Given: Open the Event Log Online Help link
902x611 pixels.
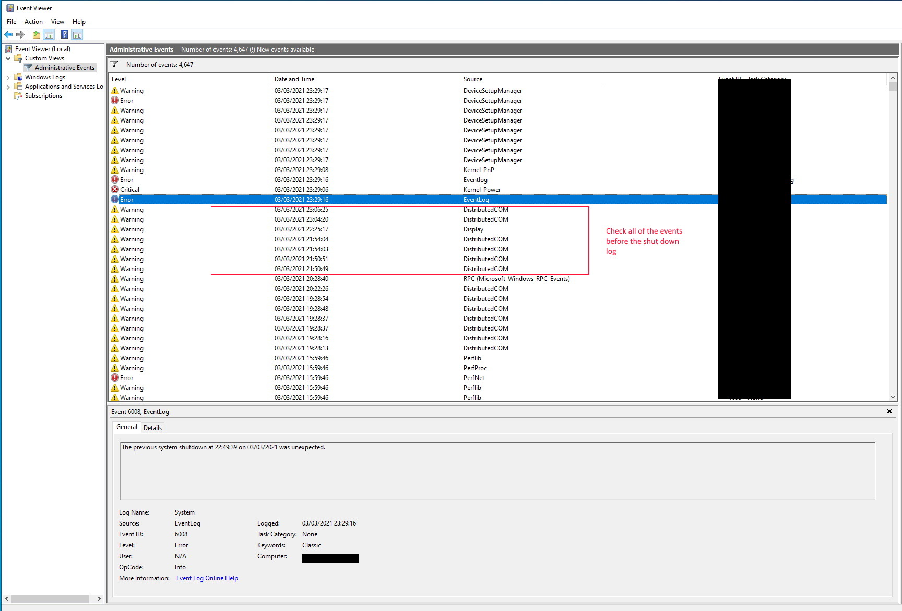Looking at the screenshot, I should [207, 578].
